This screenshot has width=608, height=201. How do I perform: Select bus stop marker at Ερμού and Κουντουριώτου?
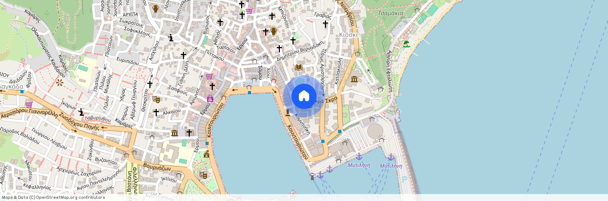pyautogui.click(x=207, y=143)
